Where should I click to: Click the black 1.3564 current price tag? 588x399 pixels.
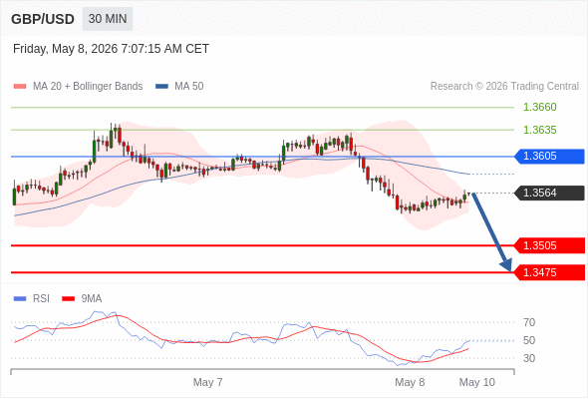pos(549,193)
